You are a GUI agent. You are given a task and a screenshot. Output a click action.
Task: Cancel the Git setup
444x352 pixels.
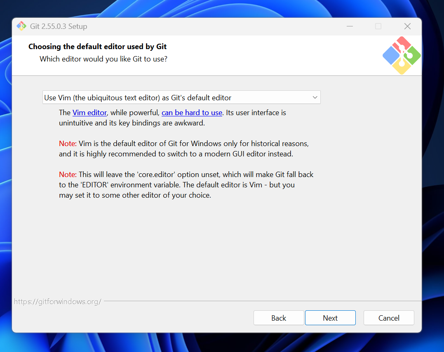[x=389, y=318]
